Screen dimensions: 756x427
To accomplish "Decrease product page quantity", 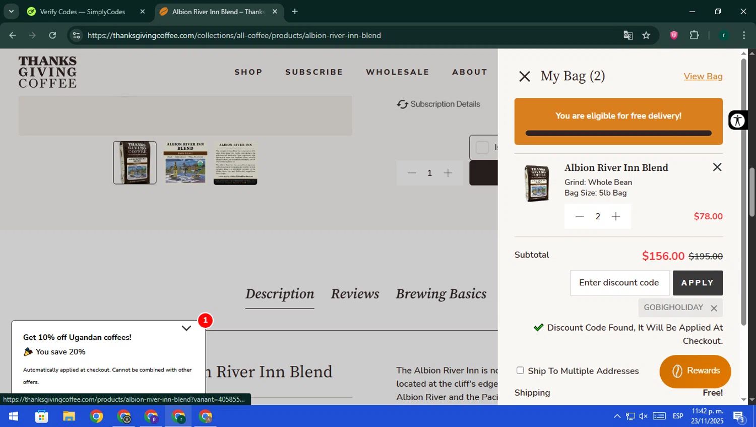I will (412, 173).
